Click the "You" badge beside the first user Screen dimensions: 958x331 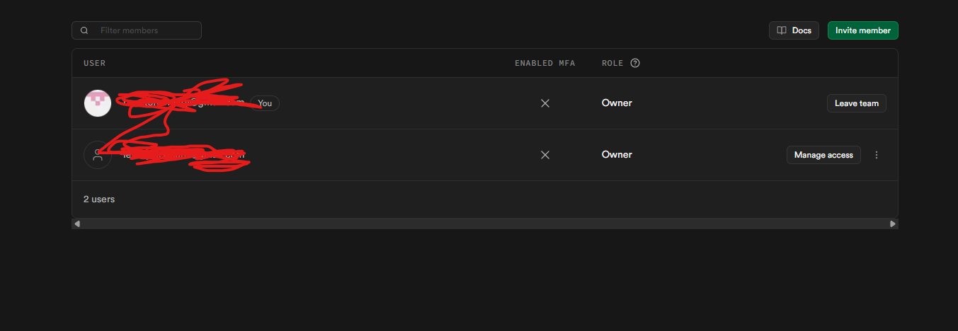point(265,103)
